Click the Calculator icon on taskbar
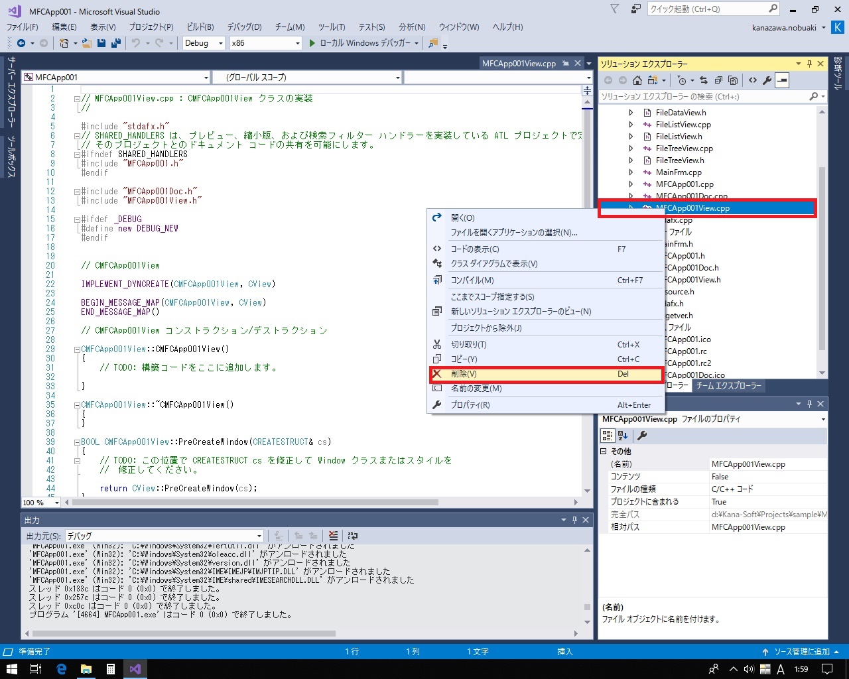This screenshot has height=679, width=849. (x=111, y=669)
